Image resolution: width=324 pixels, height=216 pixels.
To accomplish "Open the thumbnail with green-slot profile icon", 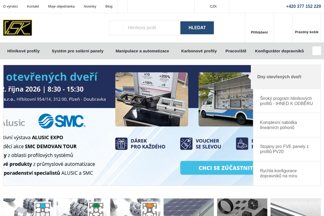I will [82, 207].
